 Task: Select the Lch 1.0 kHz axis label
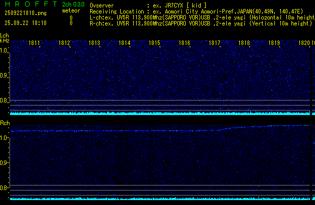pyautogui.click(x=4, y=50)
